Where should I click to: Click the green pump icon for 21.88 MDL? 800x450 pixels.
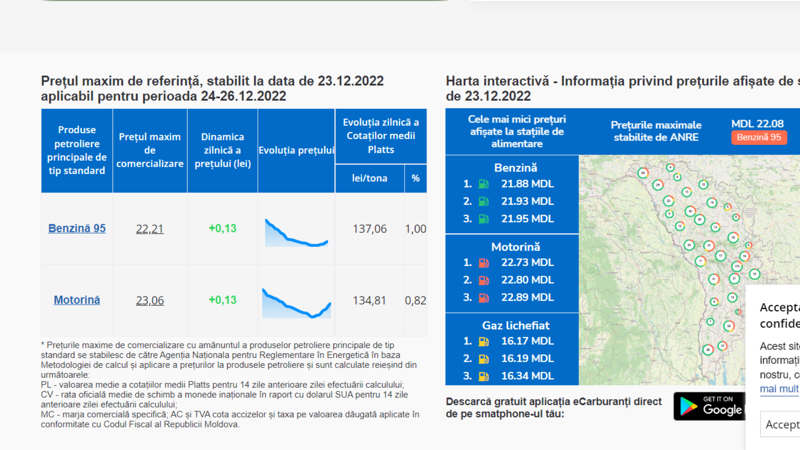point(484,184)
